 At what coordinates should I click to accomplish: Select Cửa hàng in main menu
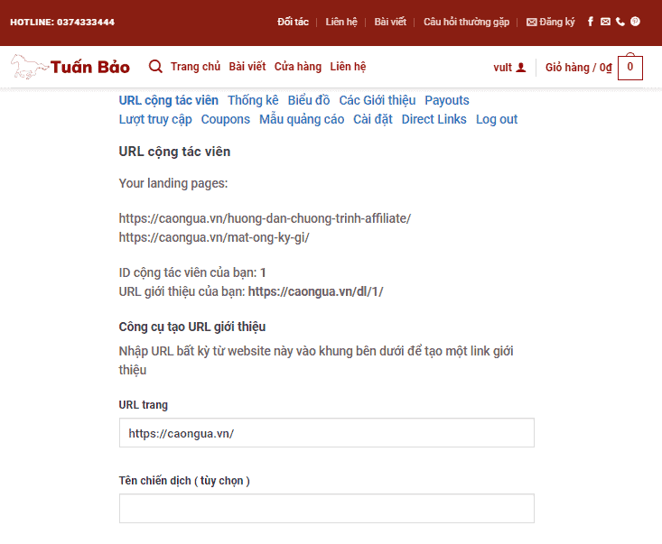(298, 67)
